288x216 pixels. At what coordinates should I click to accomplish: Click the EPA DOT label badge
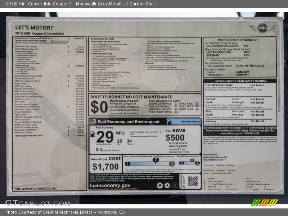[x=93, y=122]
